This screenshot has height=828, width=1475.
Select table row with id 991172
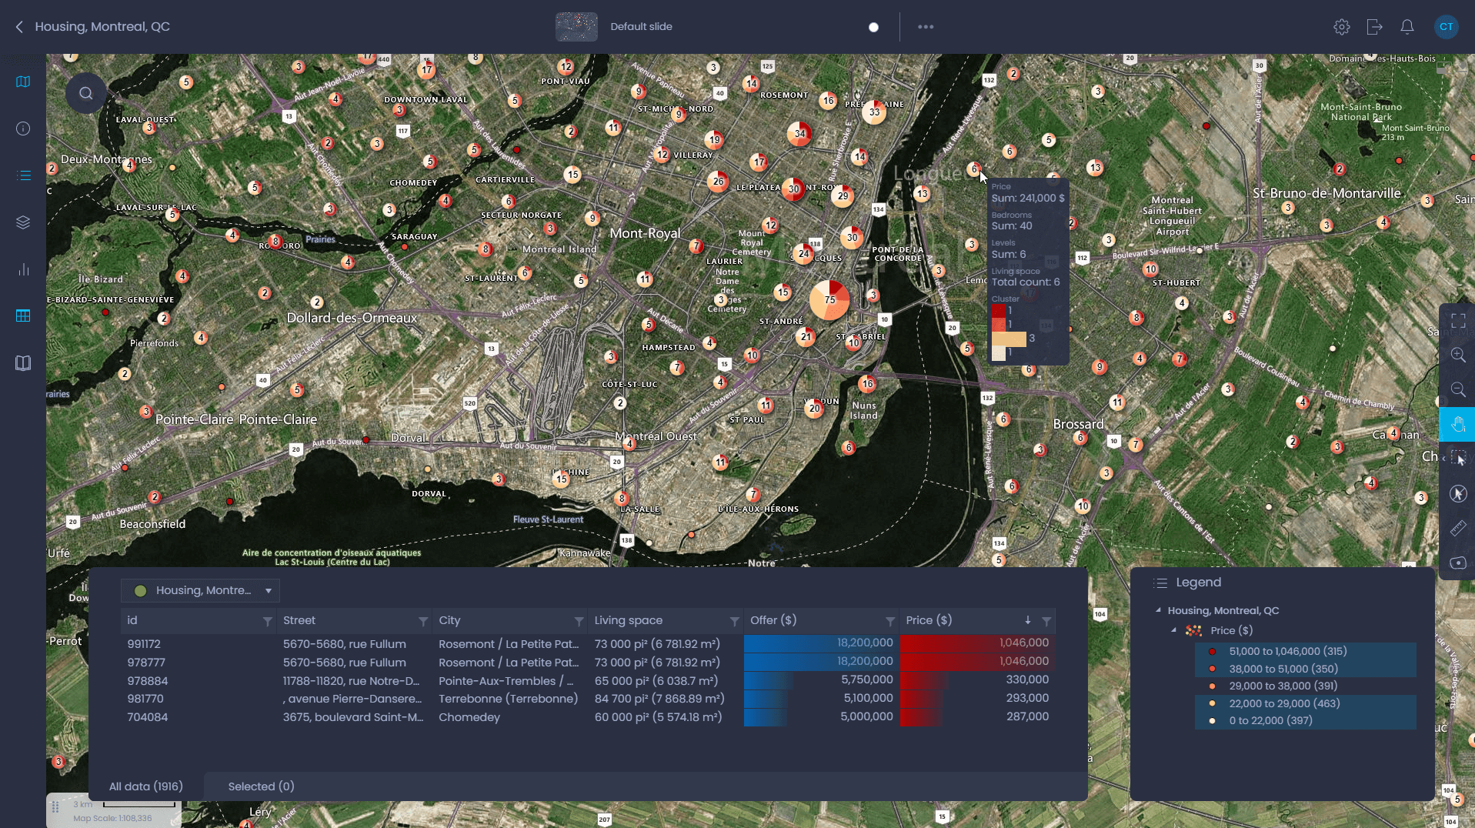click(x=588, y=643)
